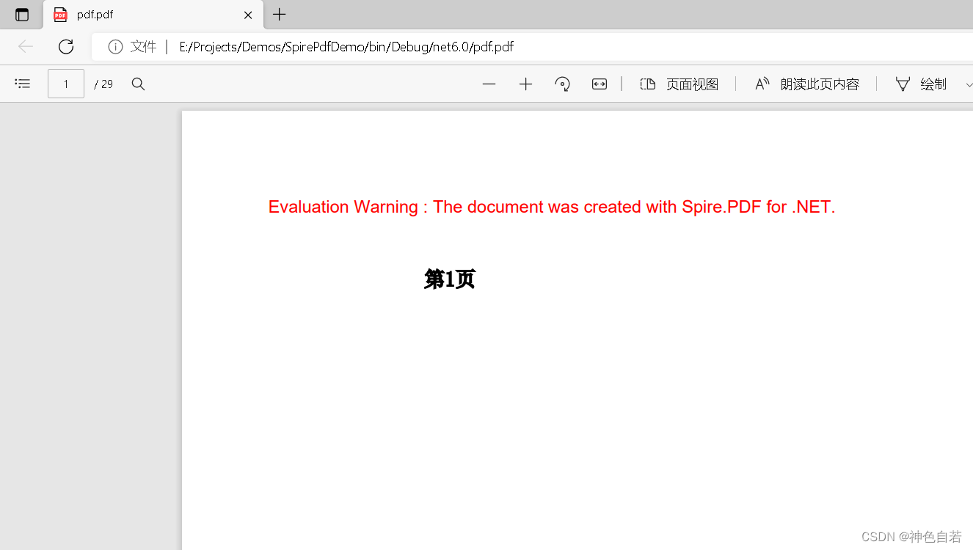
Task: Open a new browser tab
Action: (x=280, y=15)
